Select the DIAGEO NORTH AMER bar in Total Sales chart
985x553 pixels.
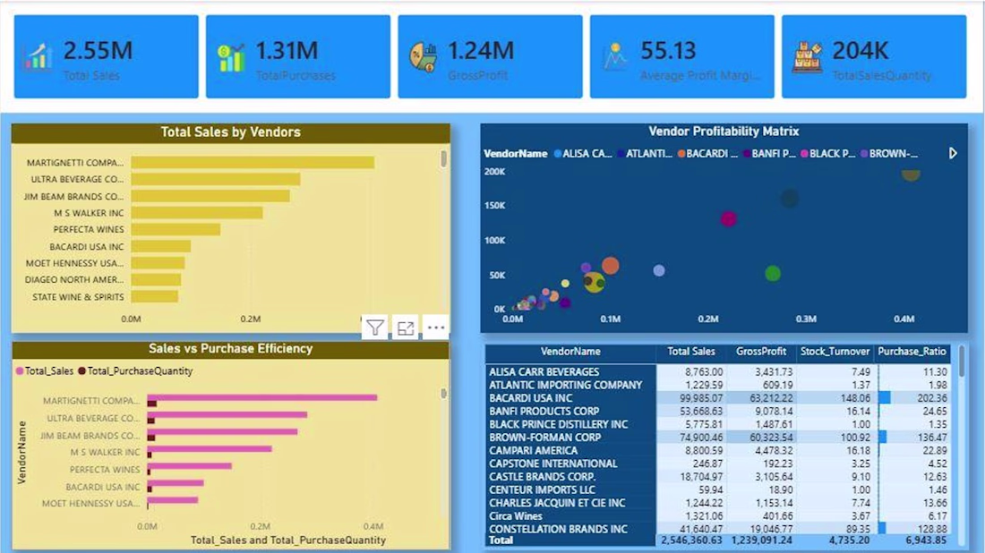[x=156, y=280]
